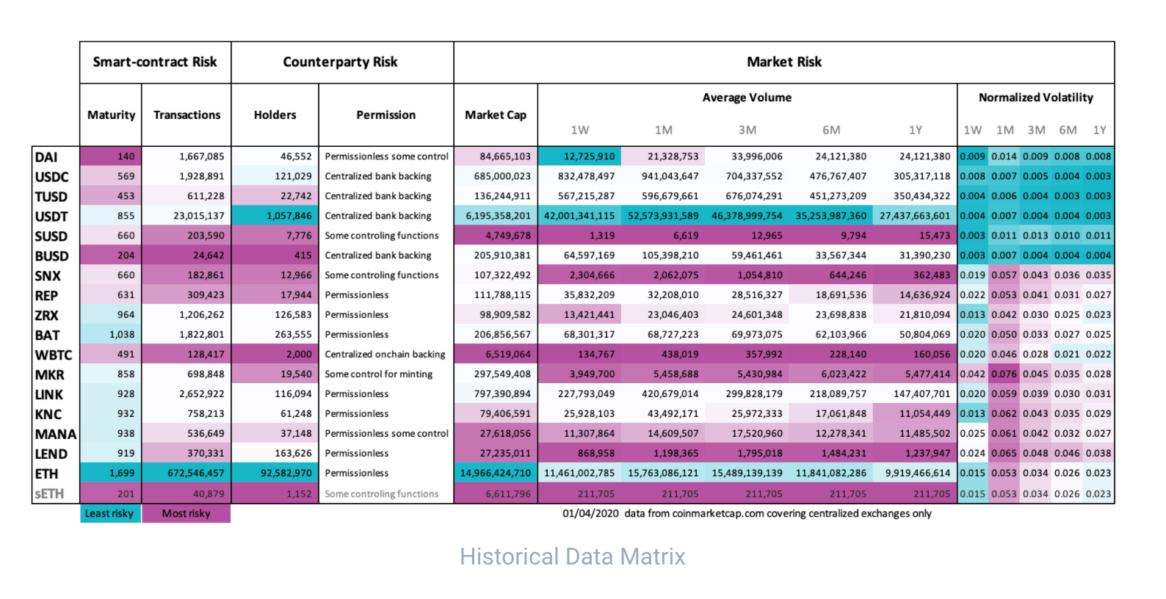The height and width of the screenshot is (599, 1166).
Task: Select the USDT row label
Action: click(x=51, y=217)
